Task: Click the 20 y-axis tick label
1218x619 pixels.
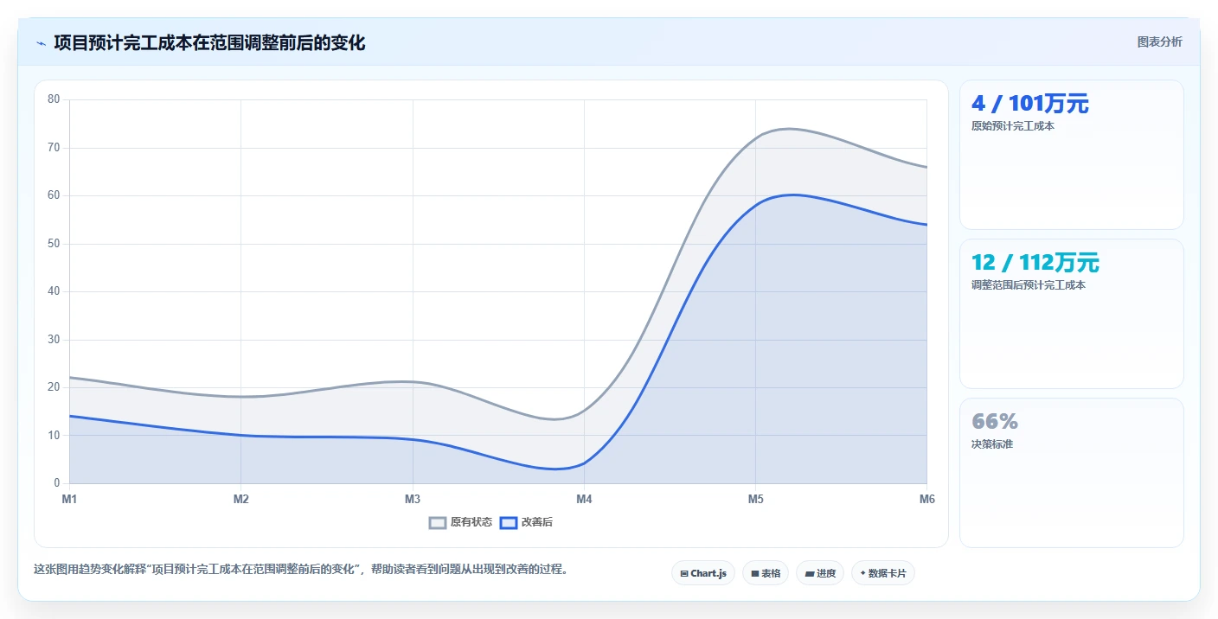Action: coord(54,387)
